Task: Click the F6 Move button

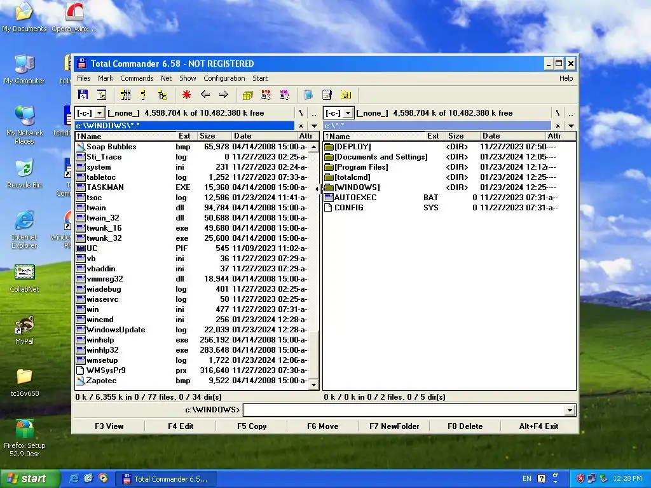Action: click(x=322, y=426)
